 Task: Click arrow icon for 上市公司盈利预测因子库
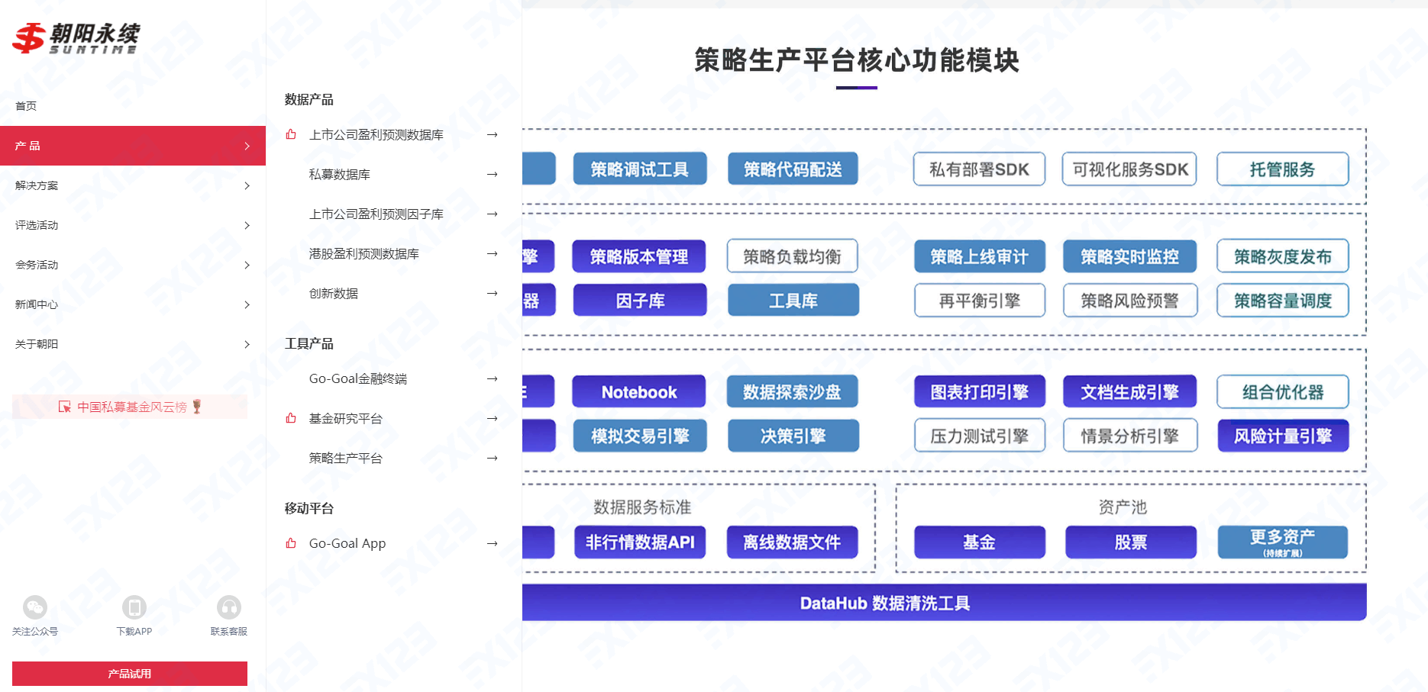(x=493, y=214)
